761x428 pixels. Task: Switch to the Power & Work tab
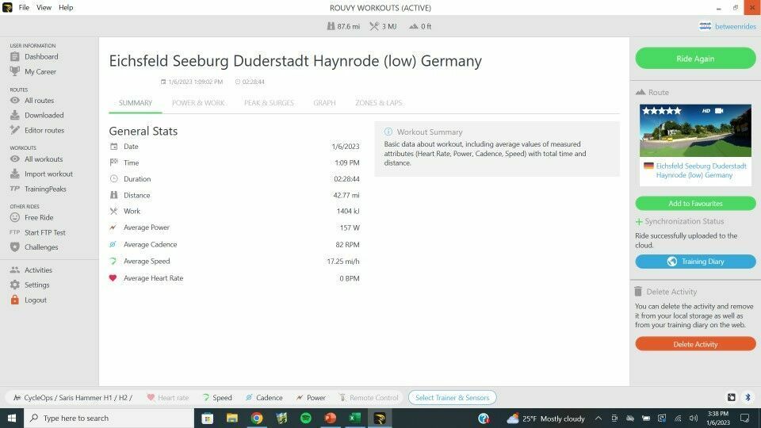(x=198, y=103)
